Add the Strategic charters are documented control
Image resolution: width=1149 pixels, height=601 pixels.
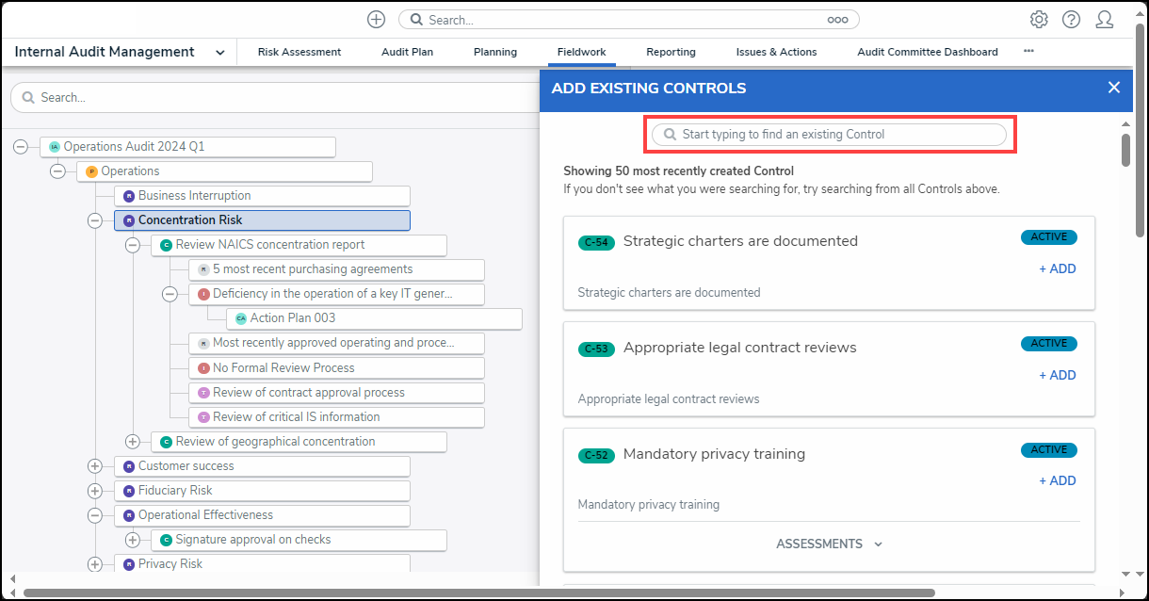[1057, 268]
